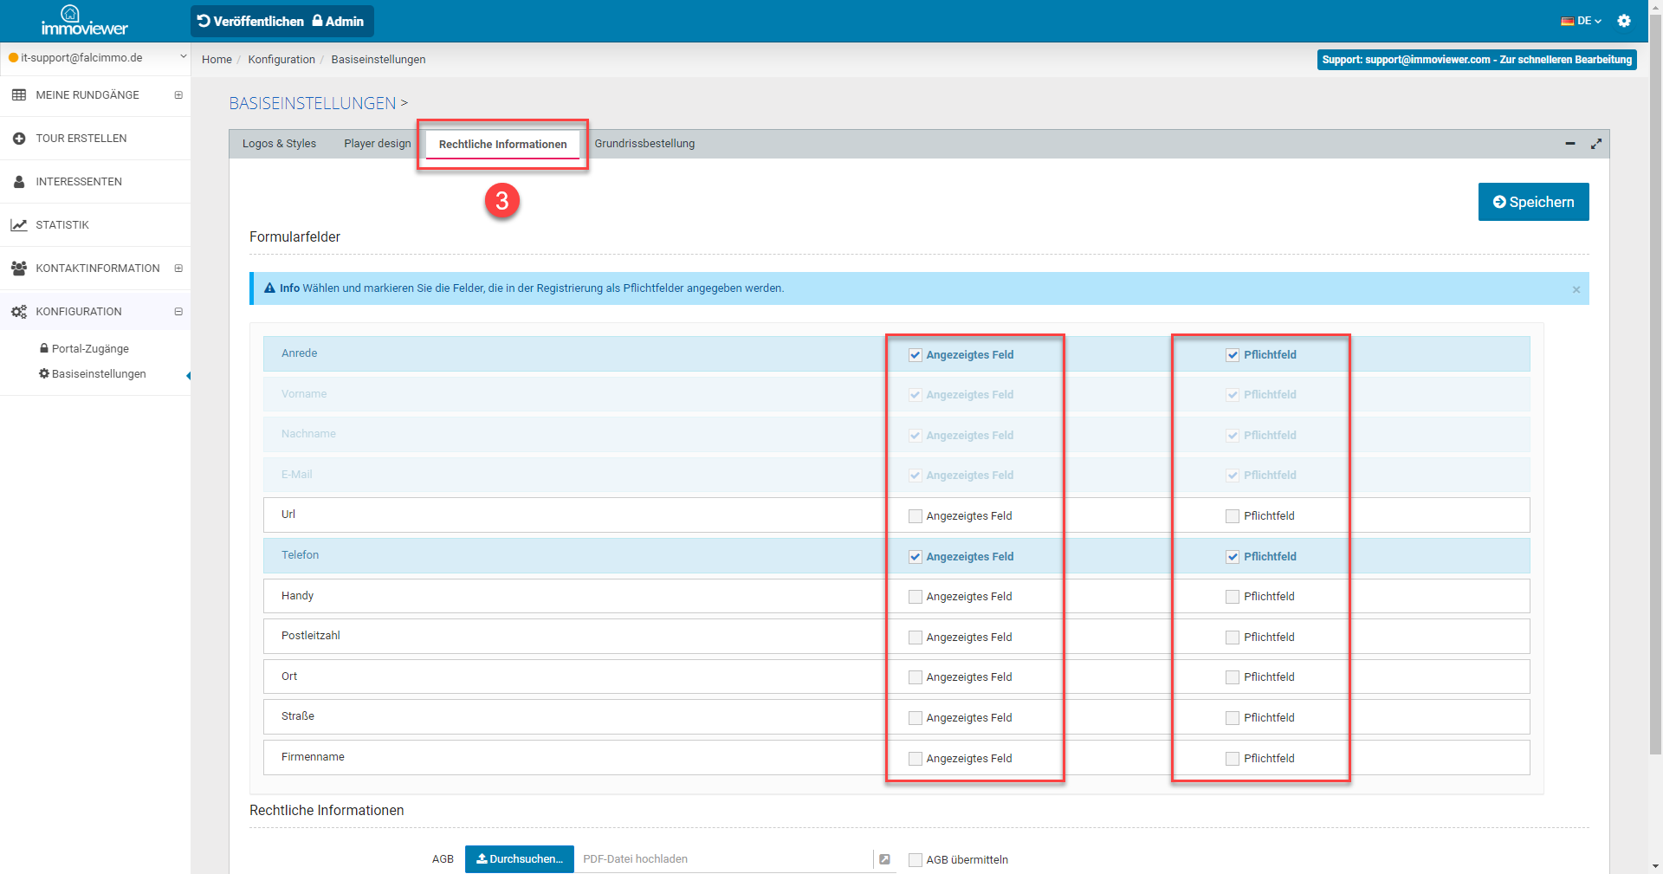Open settings gear in top bar
This screenshot has height=874, width=1663.
coord(1624,21)
